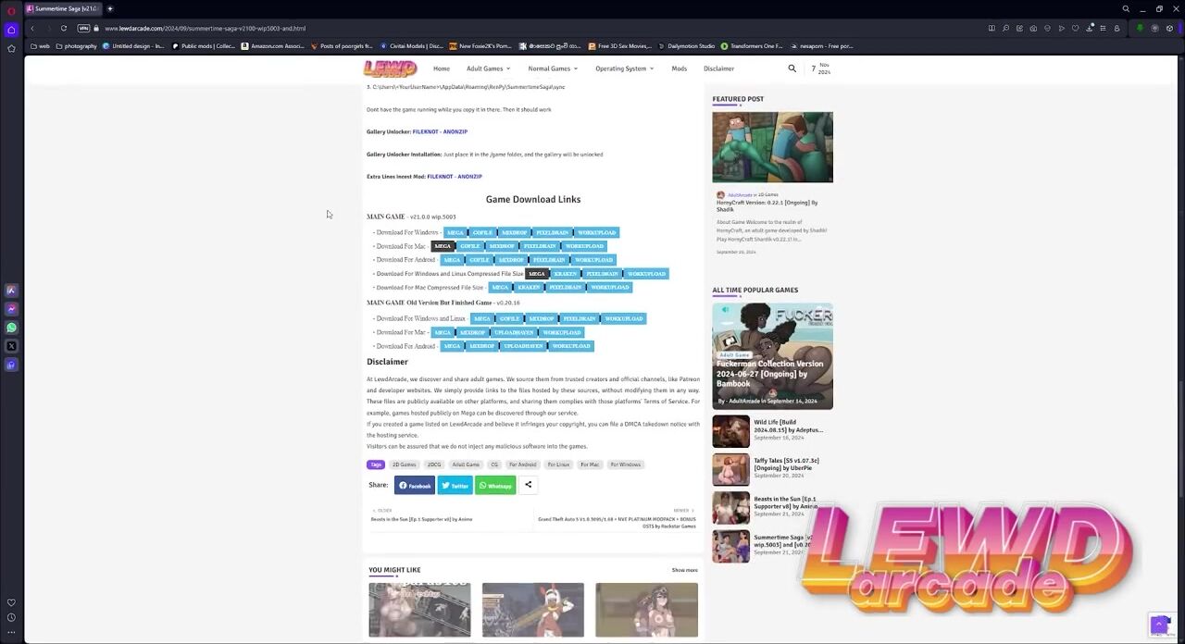This screenshot has width=1185, height=644.
Task: Go to the Home menu item
Action: [442, 68]
